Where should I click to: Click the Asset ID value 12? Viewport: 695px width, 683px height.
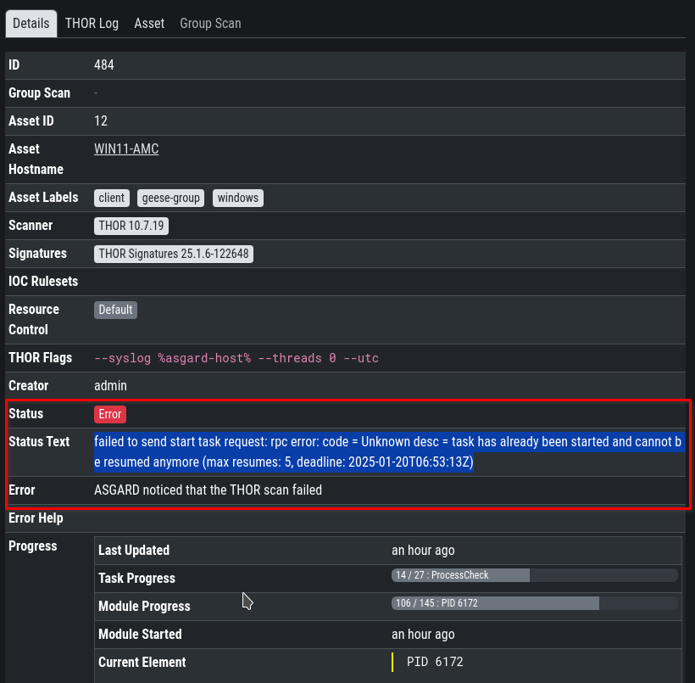[x=101, y=121]
